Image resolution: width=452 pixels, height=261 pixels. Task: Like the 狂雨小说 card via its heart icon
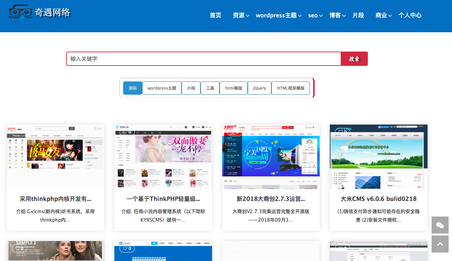125,132
